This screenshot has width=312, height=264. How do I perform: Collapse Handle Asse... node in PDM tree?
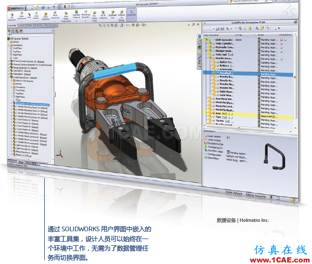click(206, 58)
